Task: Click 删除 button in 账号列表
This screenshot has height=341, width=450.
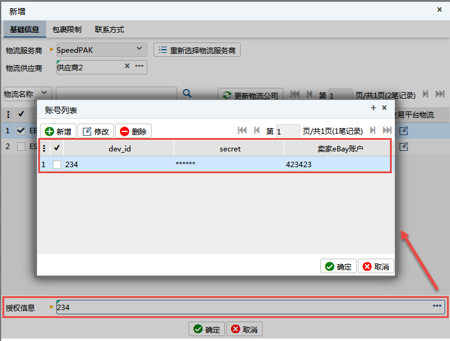Action: 133,131
